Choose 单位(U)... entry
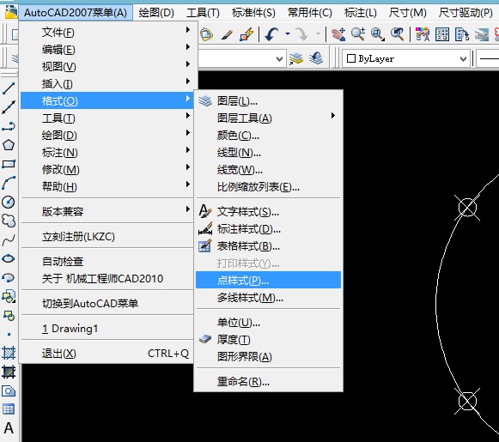This screenshot has height=442, width=499. tap(269, 322)
